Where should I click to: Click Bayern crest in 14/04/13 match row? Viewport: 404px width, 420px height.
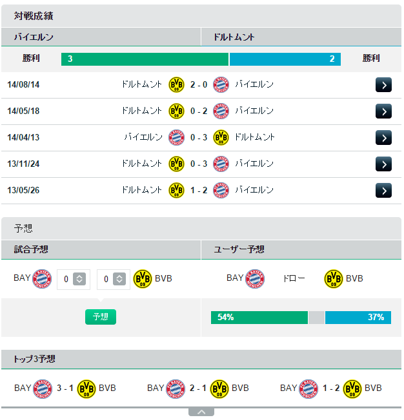tap(177, 138)
